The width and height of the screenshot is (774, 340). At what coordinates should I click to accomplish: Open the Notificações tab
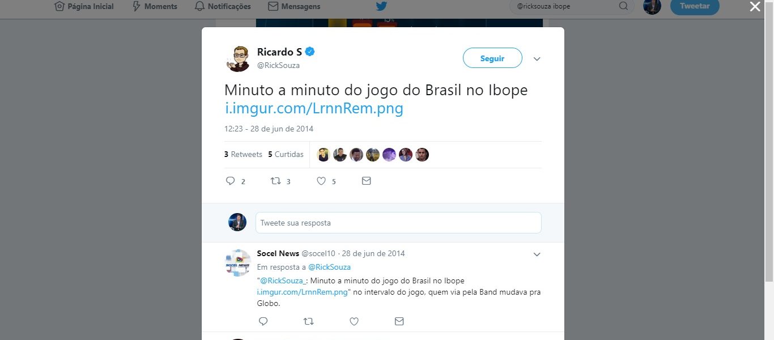(222, 6)
